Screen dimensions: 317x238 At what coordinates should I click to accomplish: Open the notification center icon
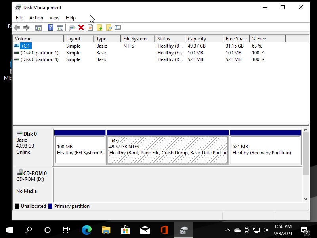click(x=304, y=230)
